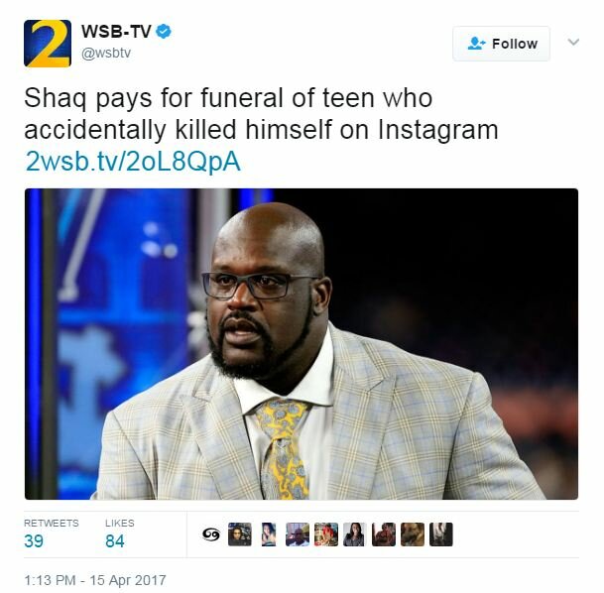Open the WSB-TV channel 2 logo avatar

[48, 43]
